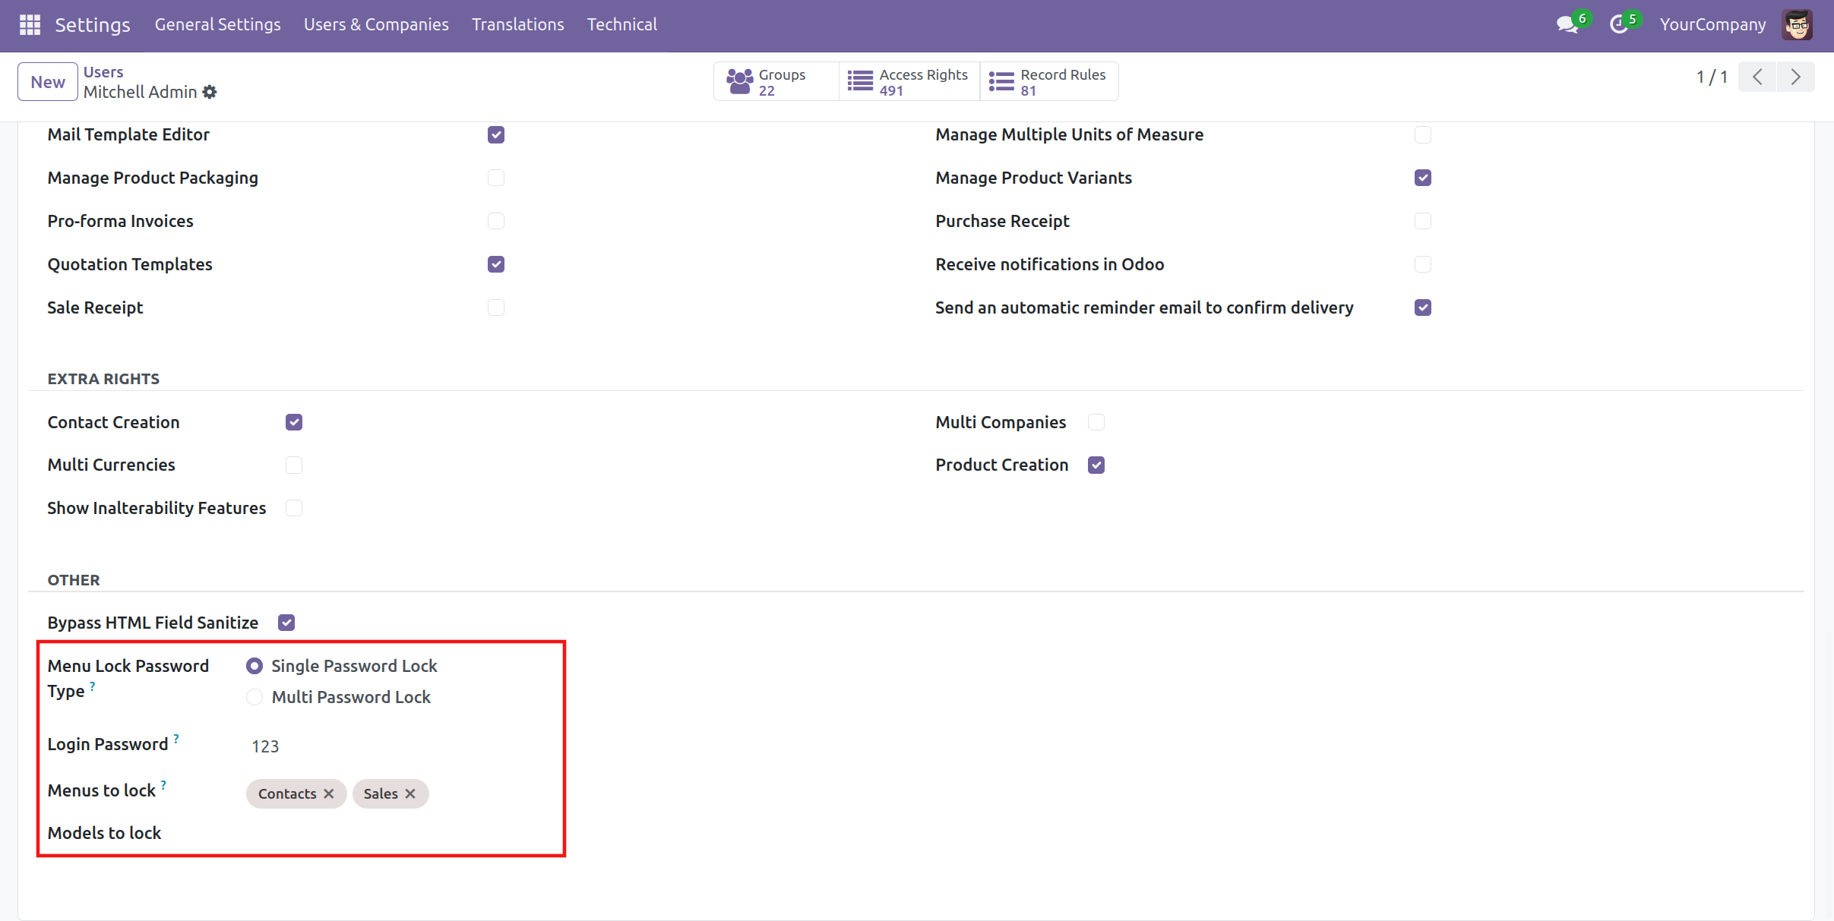Go to the next record arrow
Viewport: 1834px width, 921px height.
(x=1795, y=77)
